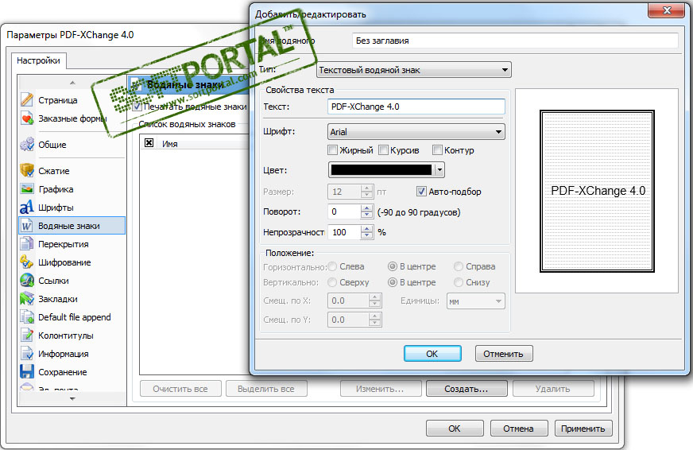Click the Шифрование keys icon
693x450 pixels.
pos(27,262)
